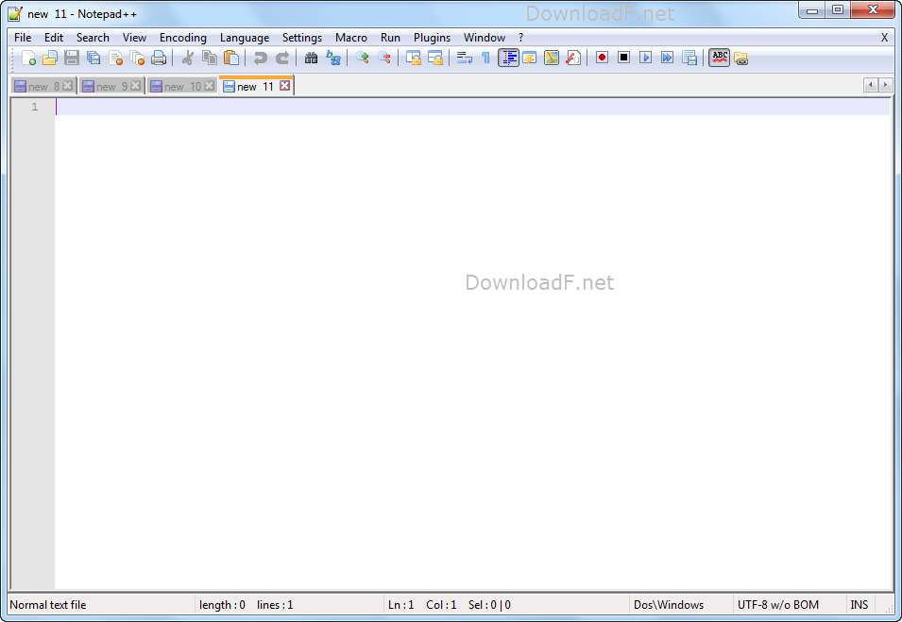Click the user-defined language icon

(x=529, y=58)
